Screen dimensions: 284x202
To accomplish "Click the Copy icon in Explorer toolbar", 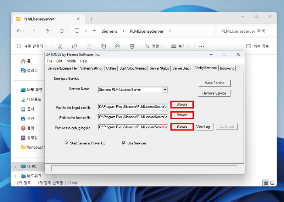I will 74,46.
